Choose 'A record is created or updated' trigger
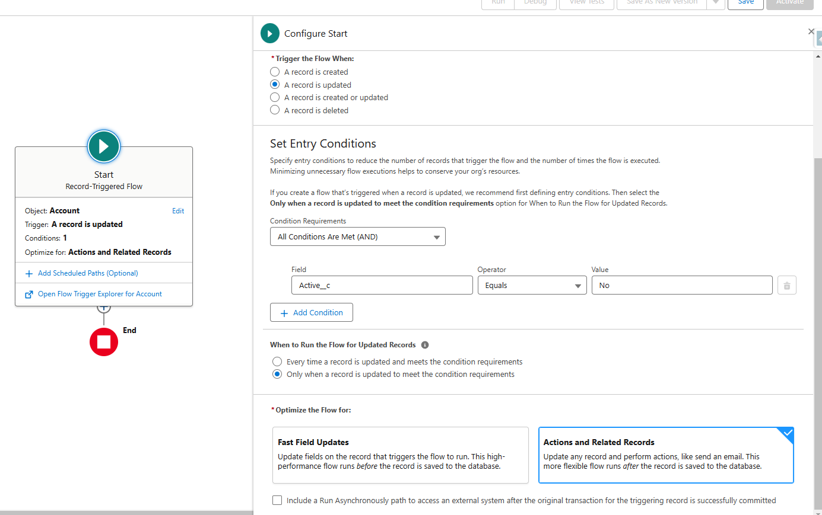822x515 pixels. coord(275,97)
